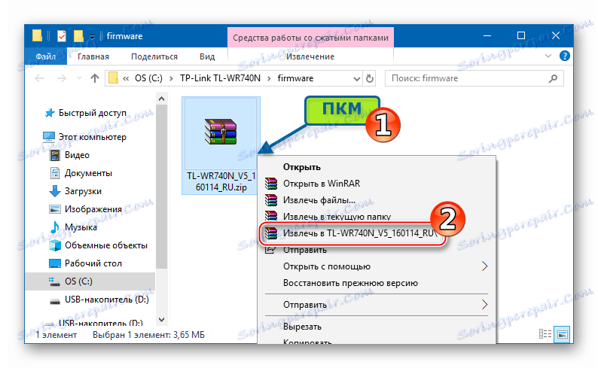Viewport: 598px width, 368px height.
Task: Click navigation pane scroll up arrow
Action: tap(161, 99)
